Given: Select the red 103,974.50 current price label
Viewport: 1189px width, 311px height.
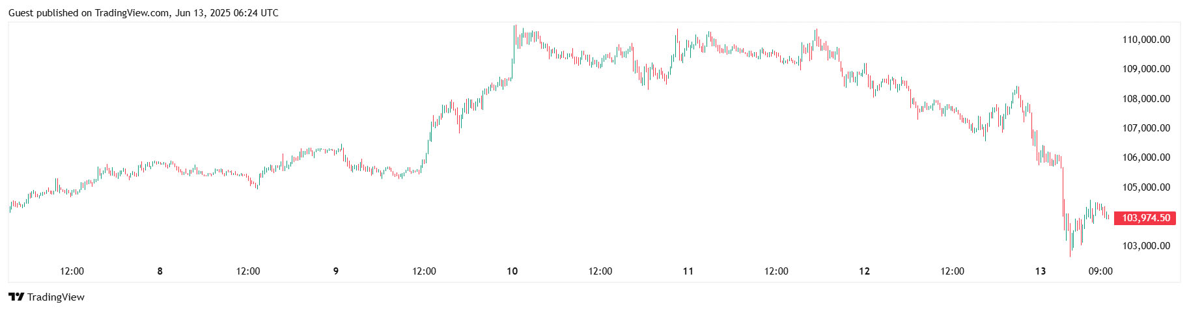Looking at the screenshot, I should (1145, 218).
